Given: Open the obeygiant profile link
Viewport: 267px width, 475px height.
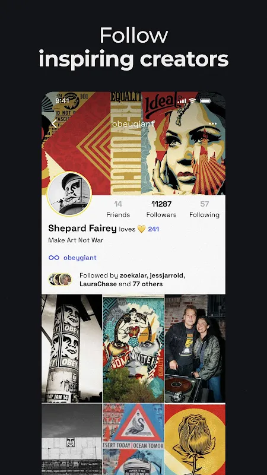Looking at the screenshot, I should [80, 258].
